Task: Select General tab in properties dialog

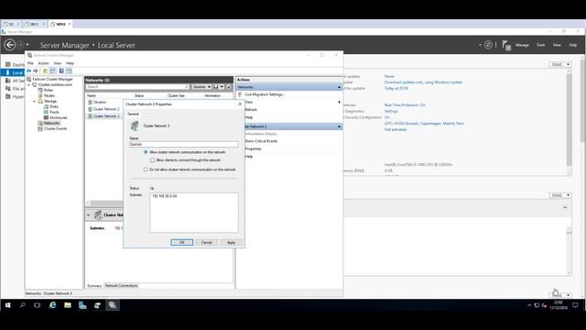Action: click(x=133, y=114)
